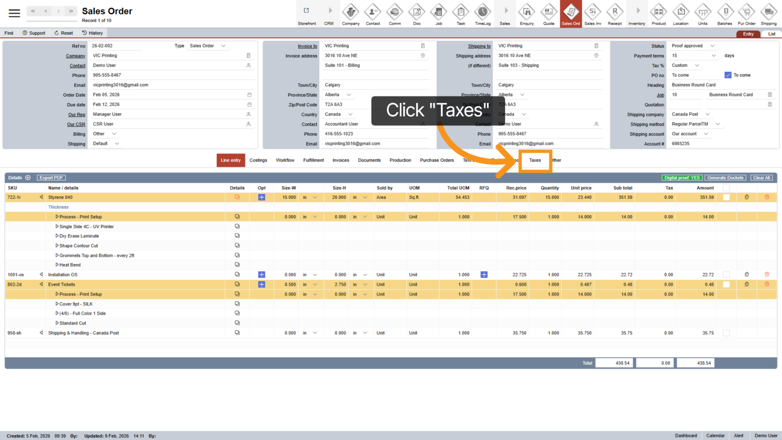This screenshot has width=782, height=440.
Task: Switch to the Taxes tab
Action: [535, 160]
